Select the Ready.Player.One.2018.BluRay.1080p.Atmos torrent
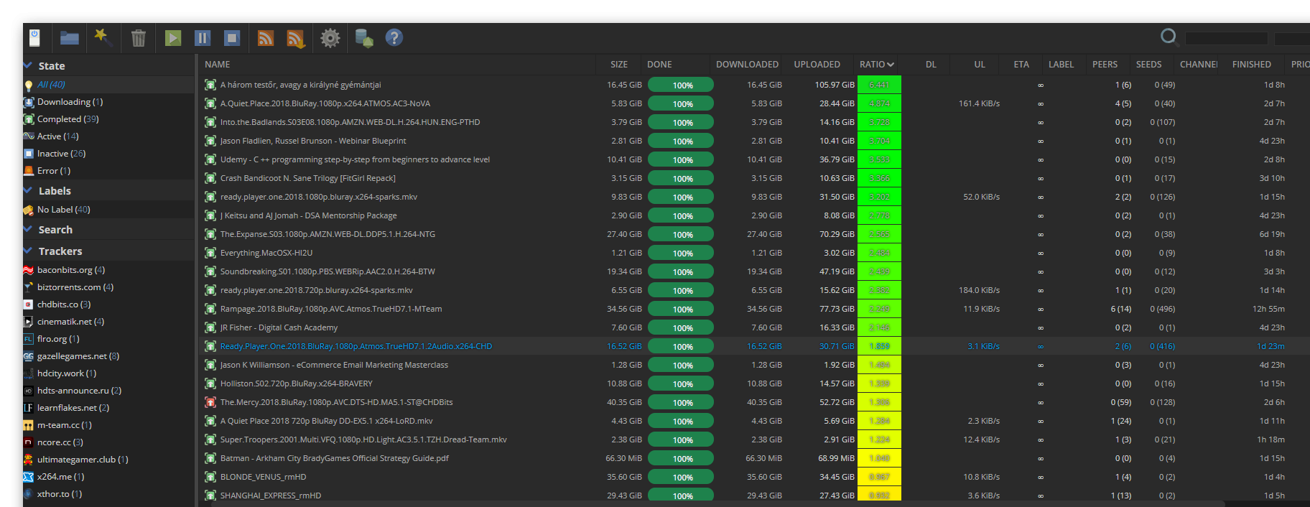This screenshot has width=1310, height=507. (x=754, y=346)
